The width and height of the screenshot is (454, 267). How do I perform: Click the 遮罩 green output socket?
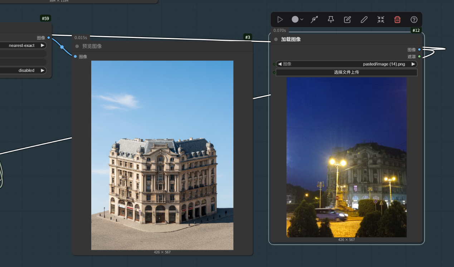[x=419, y=57]
